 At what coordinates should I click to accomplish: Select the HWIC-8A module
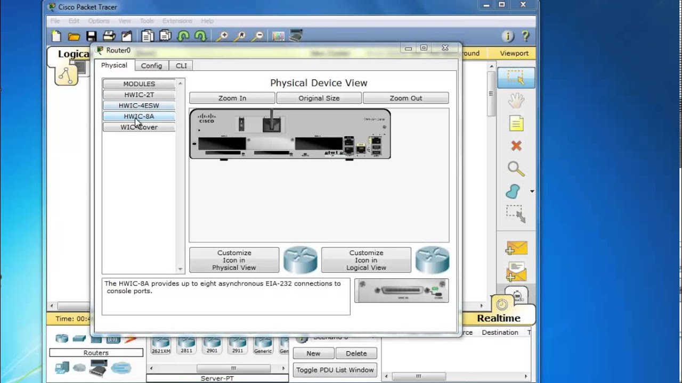pyautogui.click(x=139, y=116)
